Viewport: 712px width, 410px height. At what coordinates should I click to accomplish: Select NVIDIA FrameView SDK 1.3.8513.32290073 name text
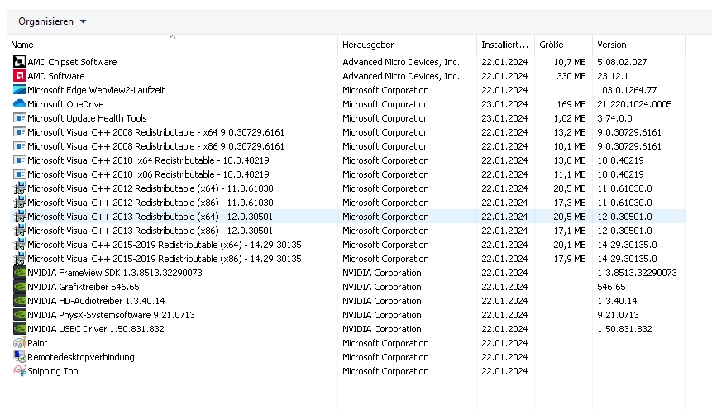[x=115, y=273]
